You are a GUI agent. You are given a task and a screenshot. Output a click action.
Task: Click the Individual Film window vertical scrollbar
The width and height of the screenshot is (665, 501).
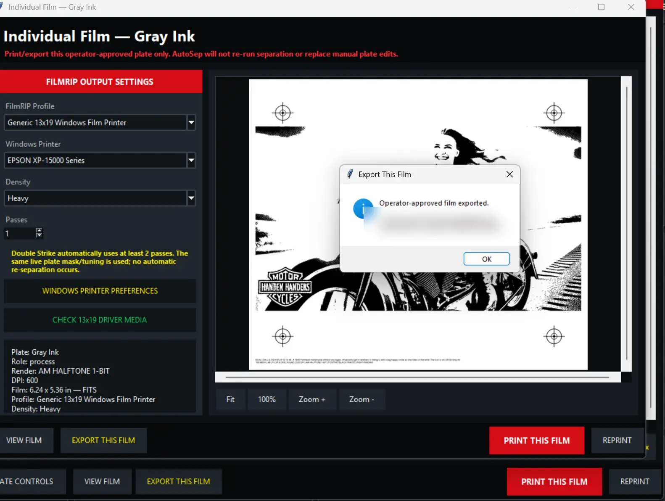[650, 219]
